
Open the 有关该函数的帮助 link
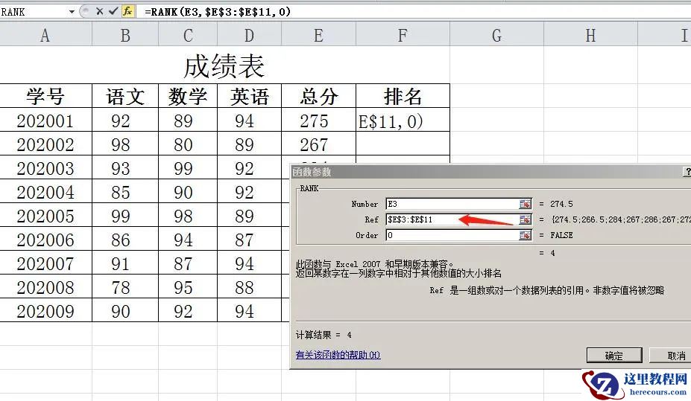coord(338,355)
